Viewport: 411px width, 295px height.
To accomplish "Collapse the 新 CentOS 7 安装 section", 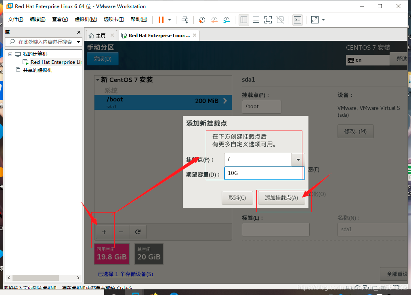I will pyautogui.click(x=98, y=80).
